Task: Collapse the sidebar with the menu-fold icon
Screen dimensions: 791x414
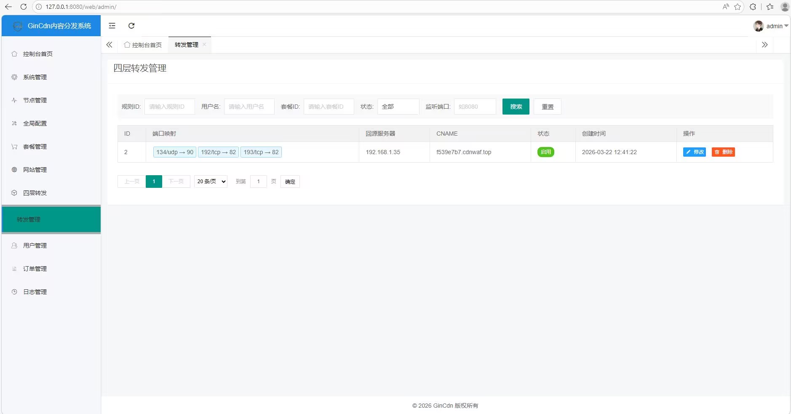Action: (112, 26)
